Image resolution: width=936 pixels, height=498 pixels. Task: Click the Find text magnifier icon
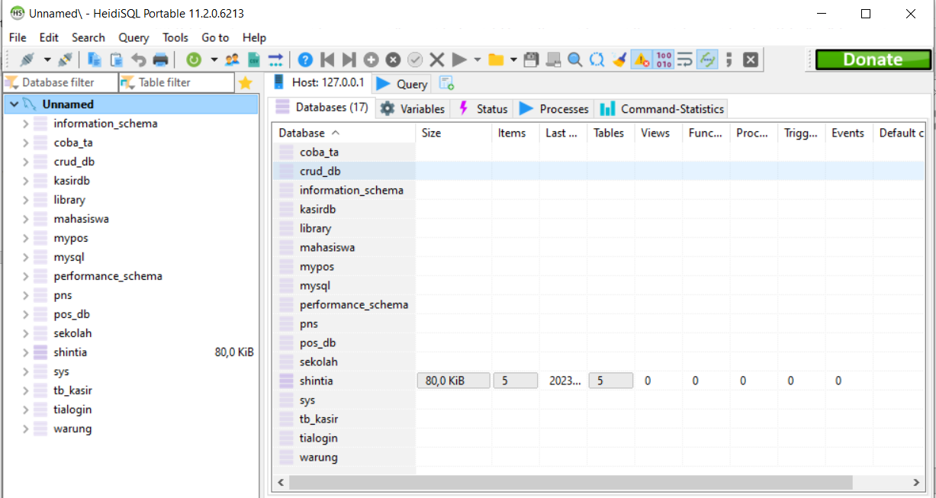(575, 59)
